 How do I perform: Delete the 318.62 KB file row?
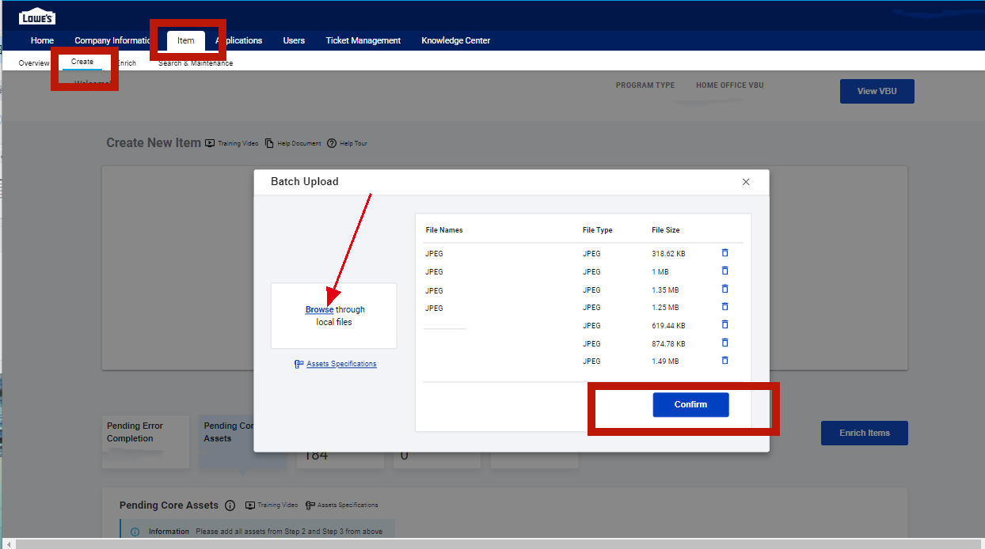click(724, 252)
